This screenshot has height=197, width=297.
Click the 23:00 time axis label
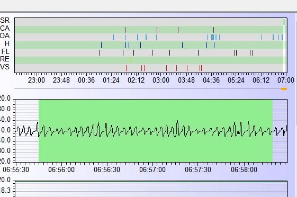click(37, 80)
